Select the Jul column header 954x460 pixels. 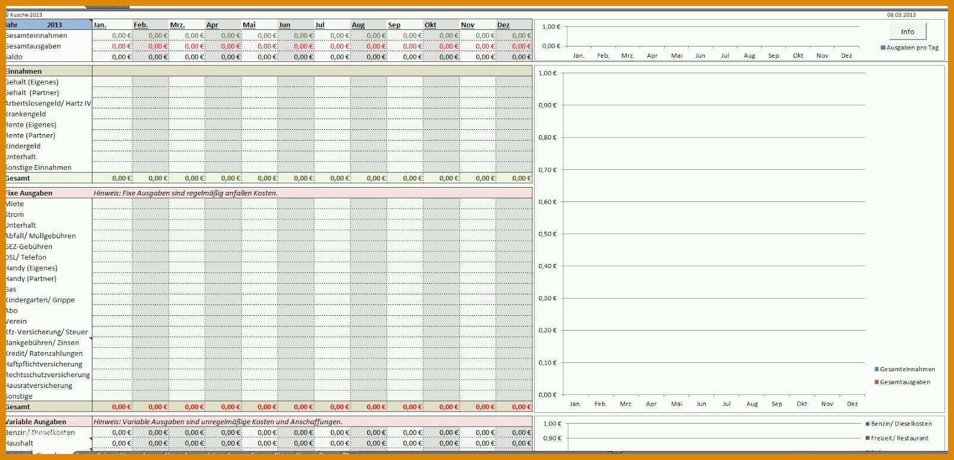click(332, 25)
